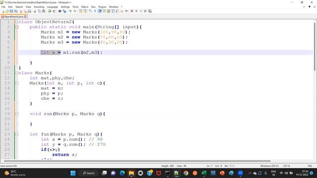Collapse the Marks constructor fold on line 13
The height and width of the screenshot is (178, 317).
pos(17,83)
